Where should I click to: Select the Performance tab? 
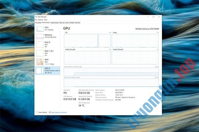[x=46, y=23]
